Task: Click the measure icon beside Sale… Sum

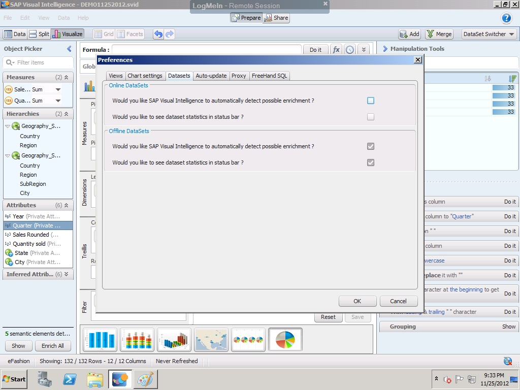Action: point(9,89)
